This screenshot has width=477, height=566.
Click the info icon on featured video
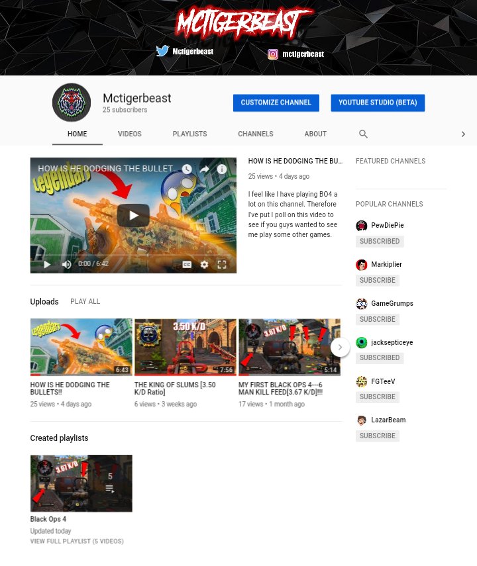[222, 169]
